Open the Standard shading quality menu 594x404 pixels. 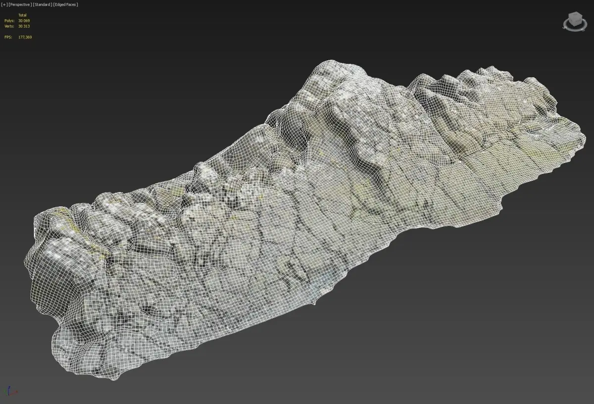point(42,4)
